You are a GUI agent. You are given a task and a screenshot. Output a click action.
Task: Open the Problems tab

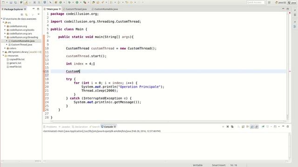tap(50, 127)
